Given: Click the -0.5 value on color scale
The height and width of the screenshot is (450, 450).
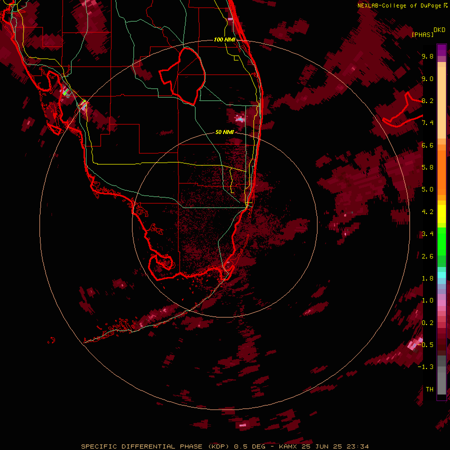Looking at the screenshot, I should pyautogui.click(x=426, y=345).
